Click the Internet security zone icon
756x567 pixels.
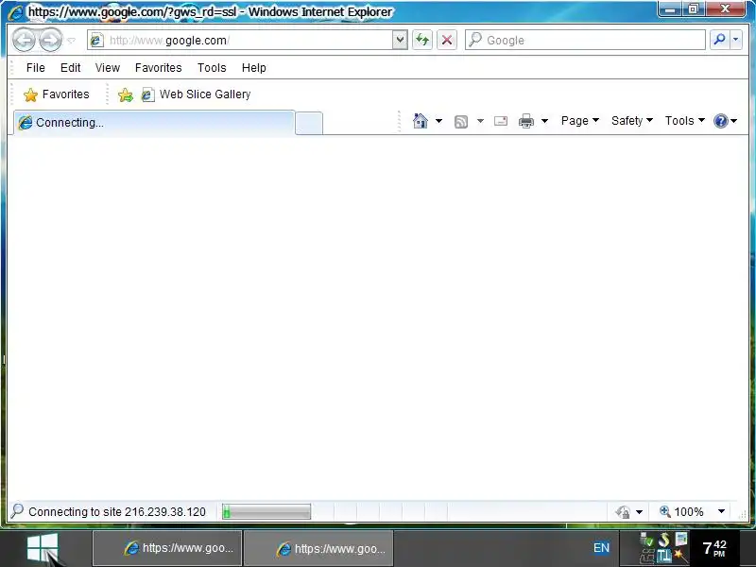[623, 511]
